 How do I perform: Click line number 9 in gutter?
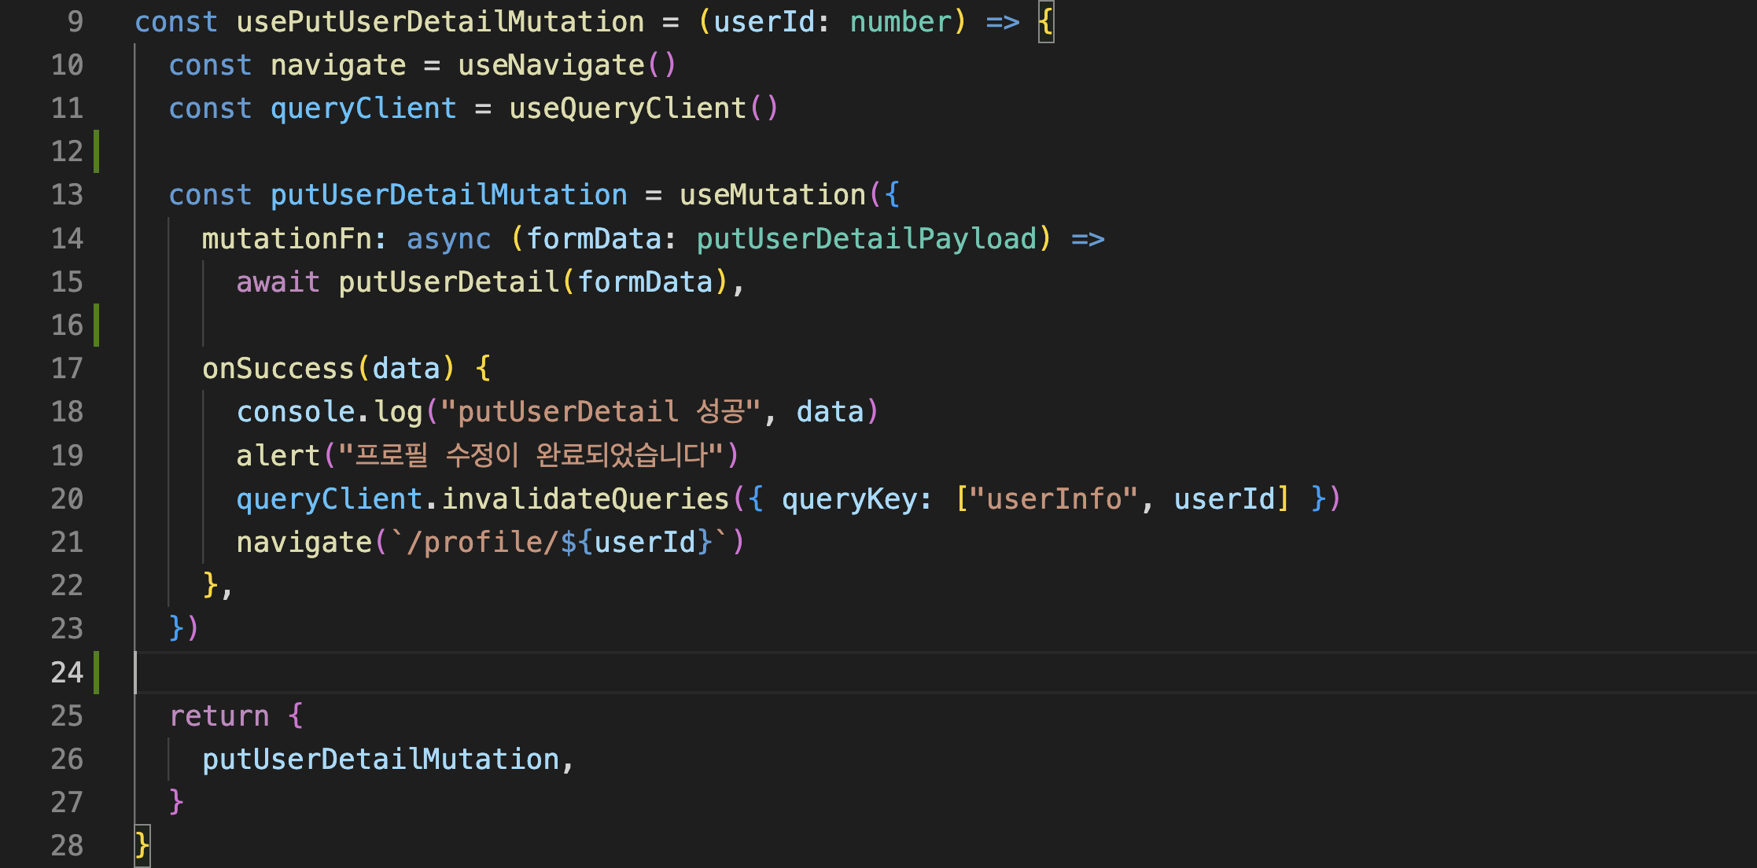coord(75,22)
